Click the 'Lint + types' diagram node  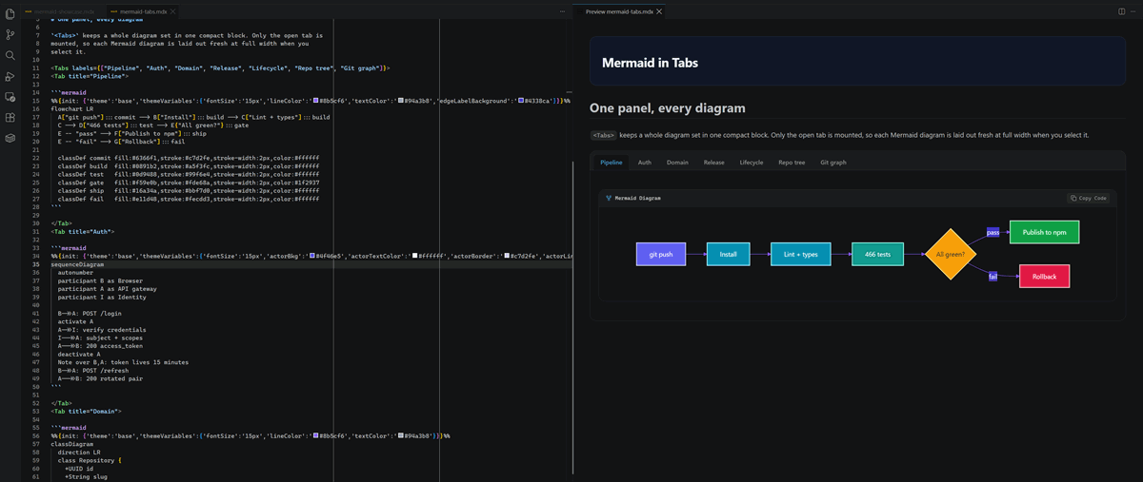[800, 255]
